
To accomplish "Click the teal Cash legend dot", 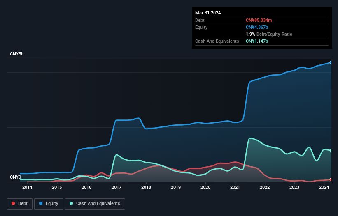I will (x=71, y=203).
